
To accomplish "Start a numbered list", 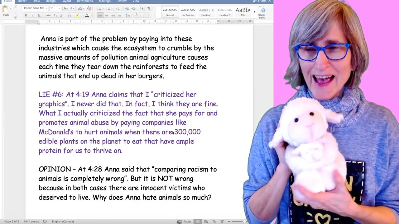I will [x=109, y=8].
